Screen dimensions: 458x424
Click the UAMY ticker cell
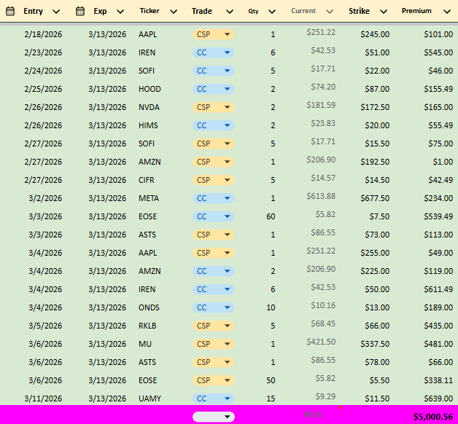[x=150, y=399]
